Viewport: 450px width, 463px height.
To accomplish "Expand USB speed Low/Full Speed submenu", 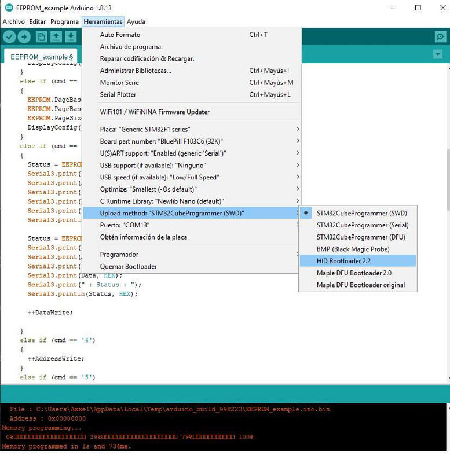I will 192,177.
